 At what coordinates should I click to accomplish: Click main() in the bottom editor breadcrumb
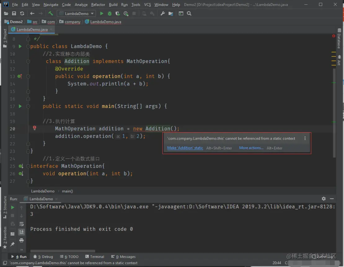click(67, 191)
